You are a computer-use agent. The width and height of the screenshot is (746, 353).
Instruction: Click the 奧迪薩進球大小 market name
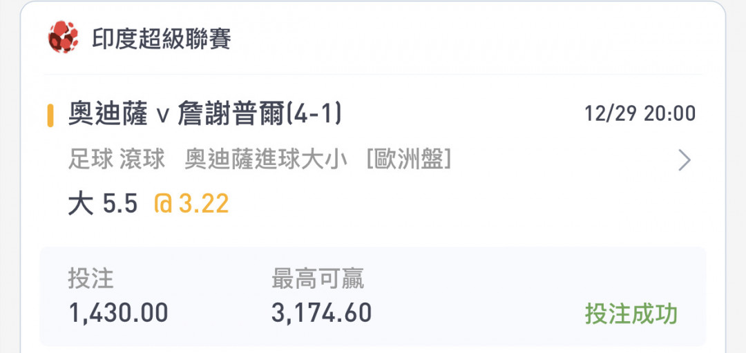[266, 160]
